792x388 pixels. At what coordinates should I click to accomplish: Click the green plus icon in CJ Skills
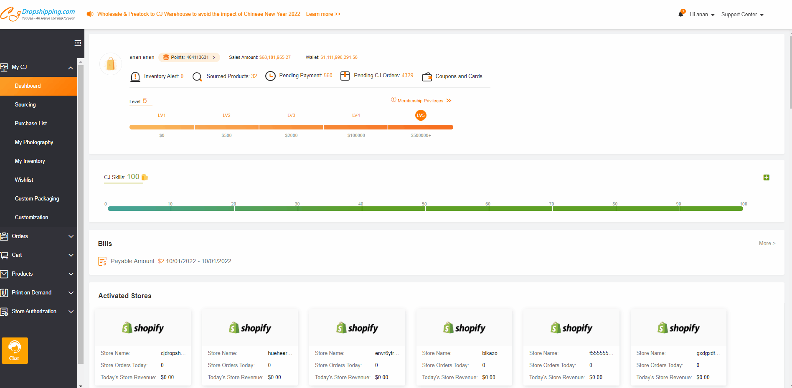(766, 178)
